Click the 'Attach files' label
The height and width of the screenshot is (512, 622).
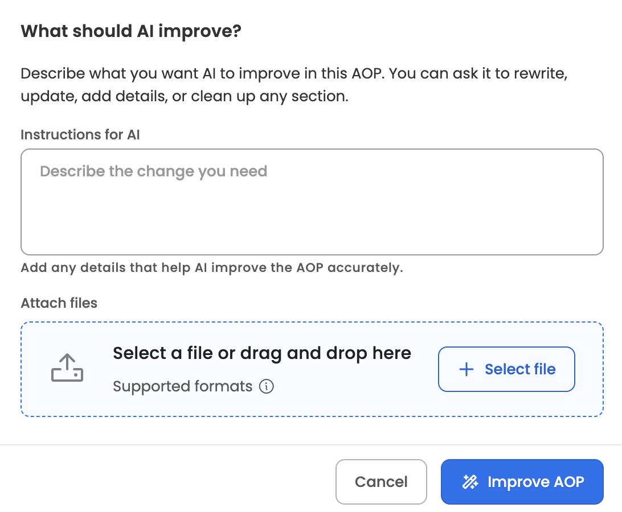coord(59,303)
